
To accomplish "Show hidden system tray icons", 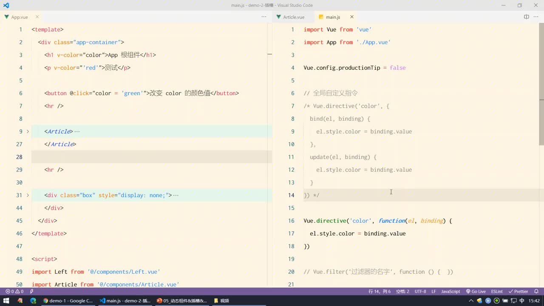I will [471, 300].
